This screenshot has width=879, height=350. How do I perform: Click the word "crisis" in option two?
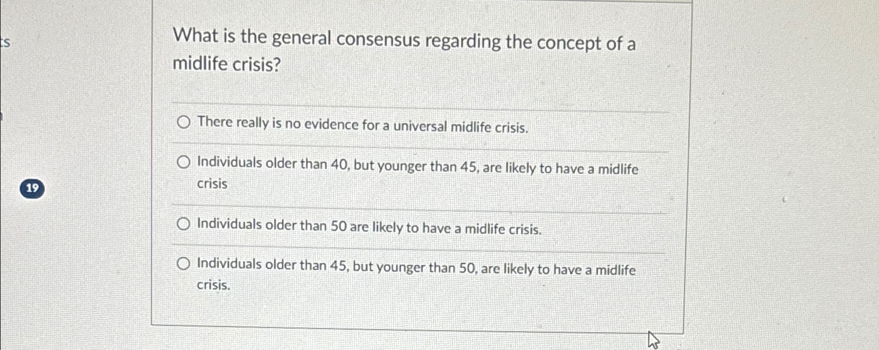click(x=212, y=183)
